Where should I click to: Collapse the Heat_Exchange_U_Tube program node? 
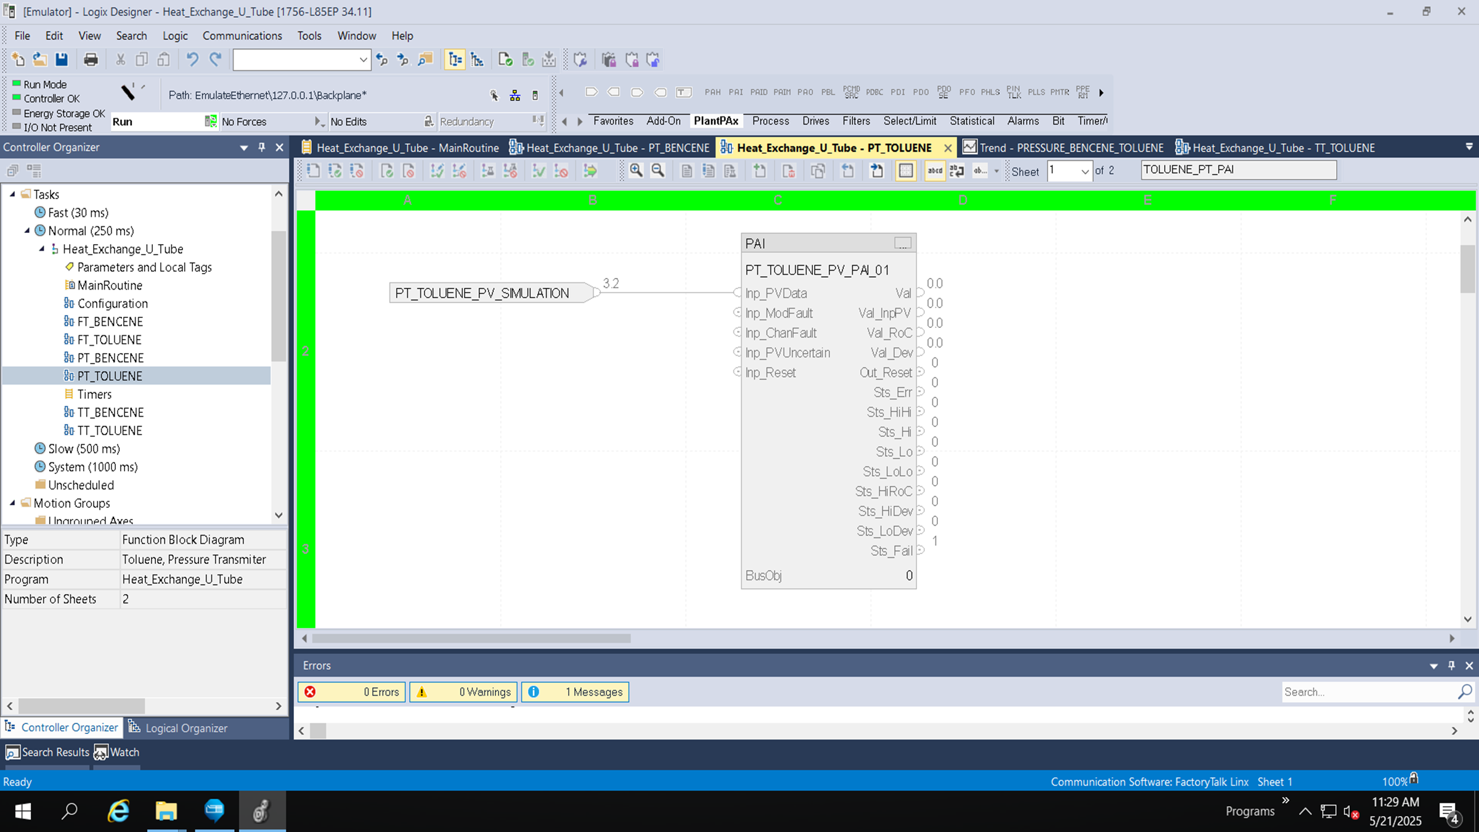[42, 249]
